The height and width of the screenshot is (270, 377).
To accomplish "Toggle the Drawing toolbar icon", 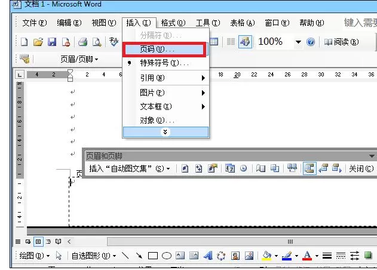I will point(245,42).
